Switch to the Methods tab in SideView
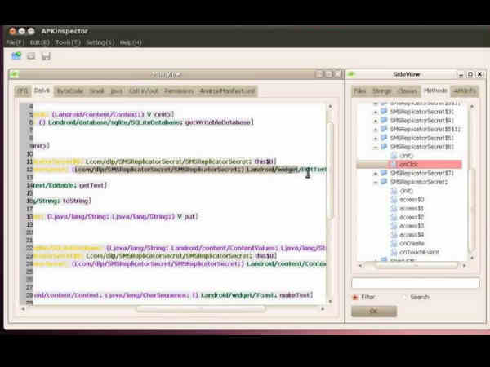490x367 pixels. tap(435, 91)
